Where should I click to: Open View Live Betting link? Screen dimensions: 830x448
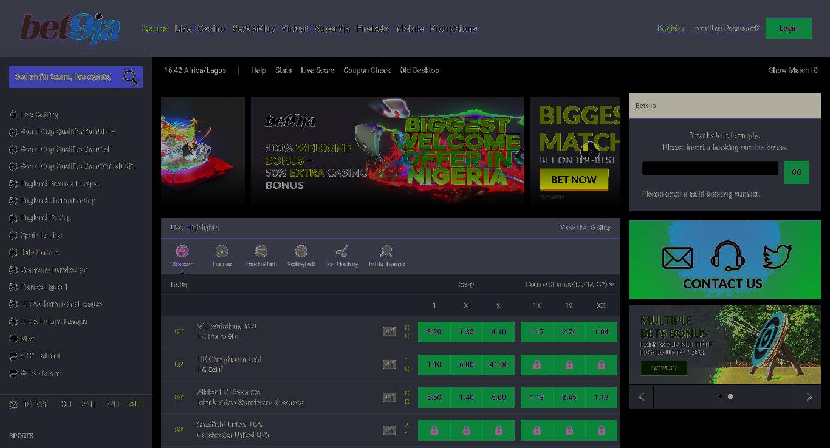click(586, 228)
